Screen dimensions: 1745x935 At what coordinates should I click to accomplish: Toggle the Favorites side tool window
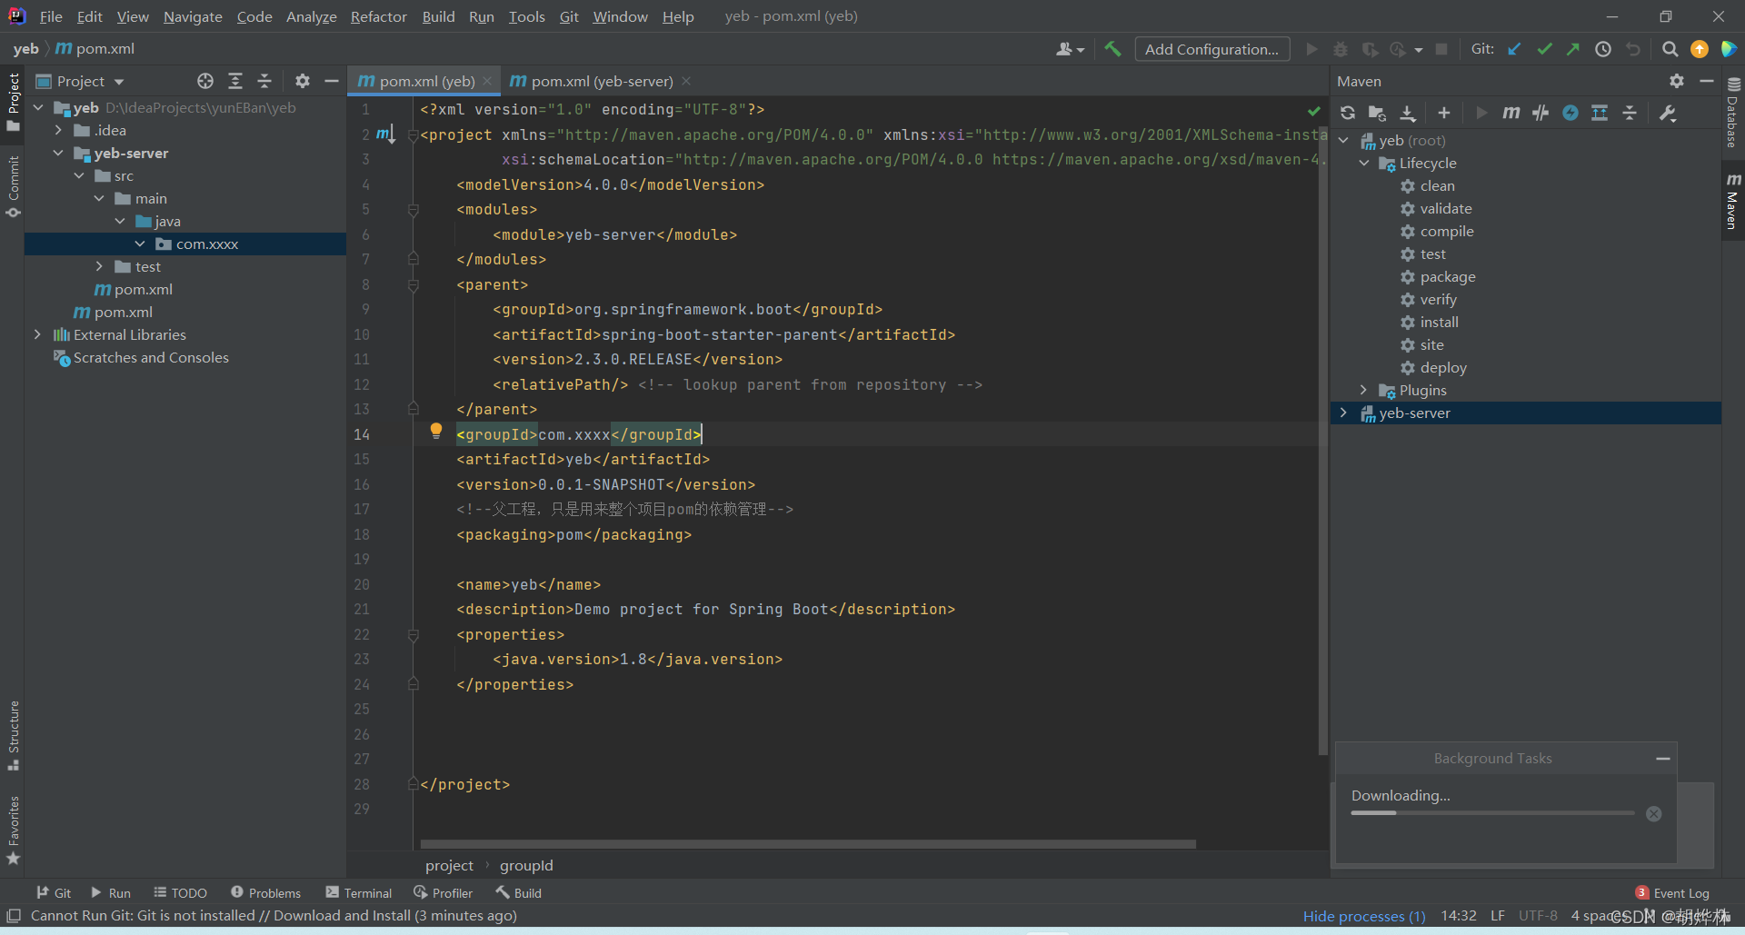pyautogui.click(x=13, y=831)
